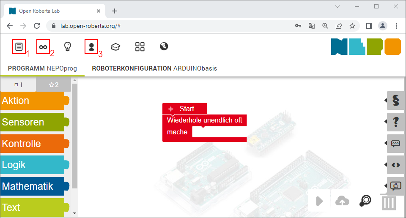The width and height of the screenshot is (406, 218).
Task: Open the Mathematik block category
Action: (x=35, y=186)
